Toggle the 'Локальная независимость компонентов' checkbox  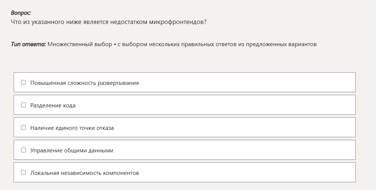pos(24,173)
